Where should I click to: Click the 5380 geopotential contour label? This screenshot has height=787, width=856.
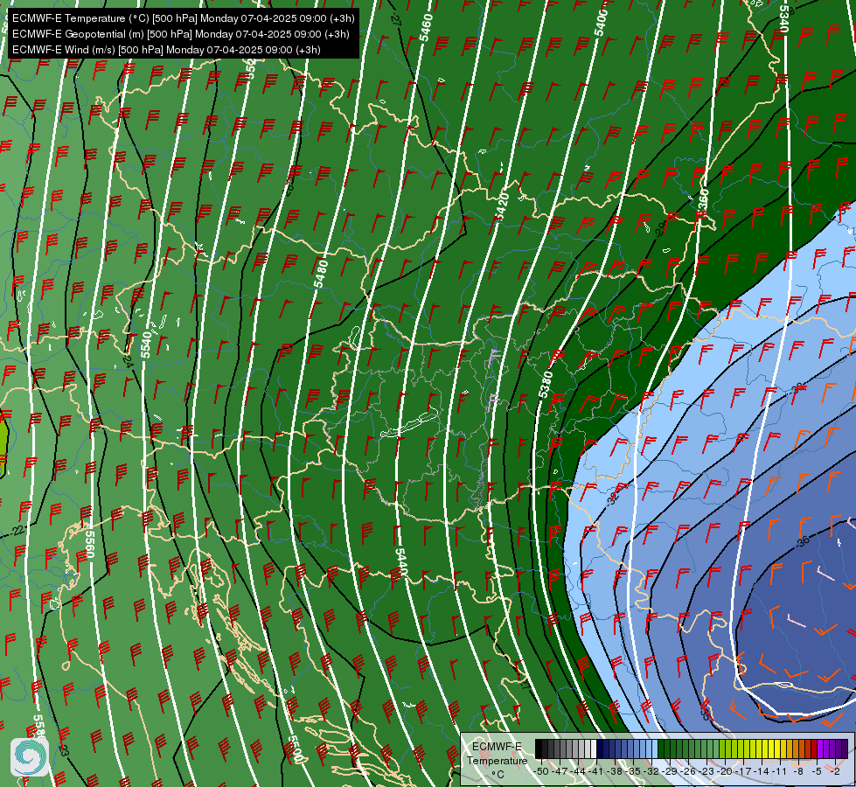(x=546, y=385)
